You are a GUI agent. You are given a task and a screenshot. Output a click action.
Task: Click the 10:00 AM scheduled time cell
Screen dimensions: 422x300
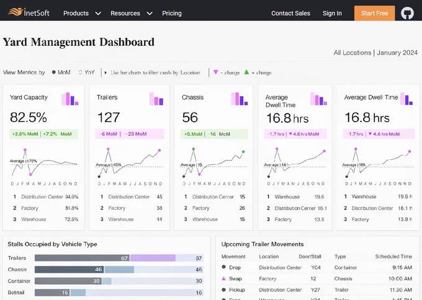click(x=400, y=279)
